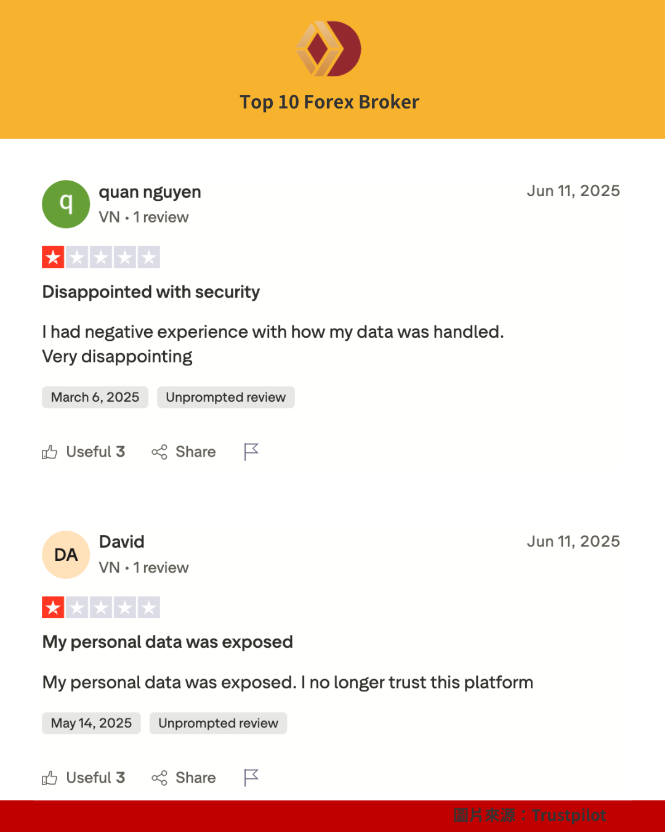
Task: Click the Share icon under David's review
Action: [x=159, y=778]
